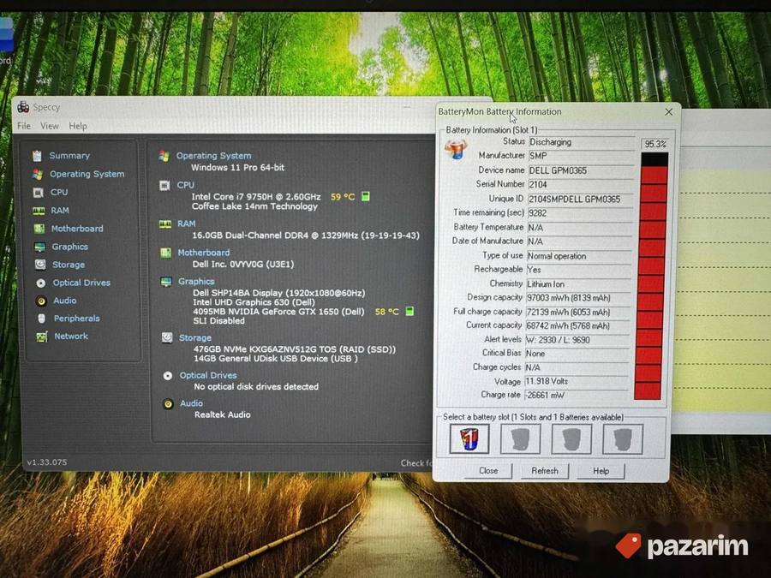Viewport: 771px width, 578px height.
Task: Open the File menu in Speccy
Action: point(24,126)
